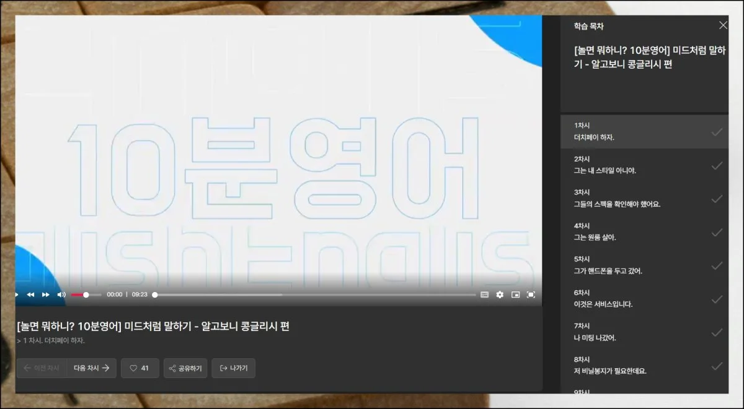Screen dimensions: 744x409
Task: Close the 학습 목차 panel
Action: tap(723, 25)
